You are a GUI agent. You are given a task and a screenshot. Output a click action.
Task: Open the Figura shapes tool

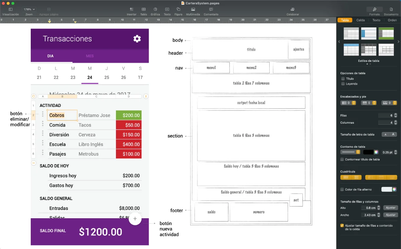[x=178, y=9]
